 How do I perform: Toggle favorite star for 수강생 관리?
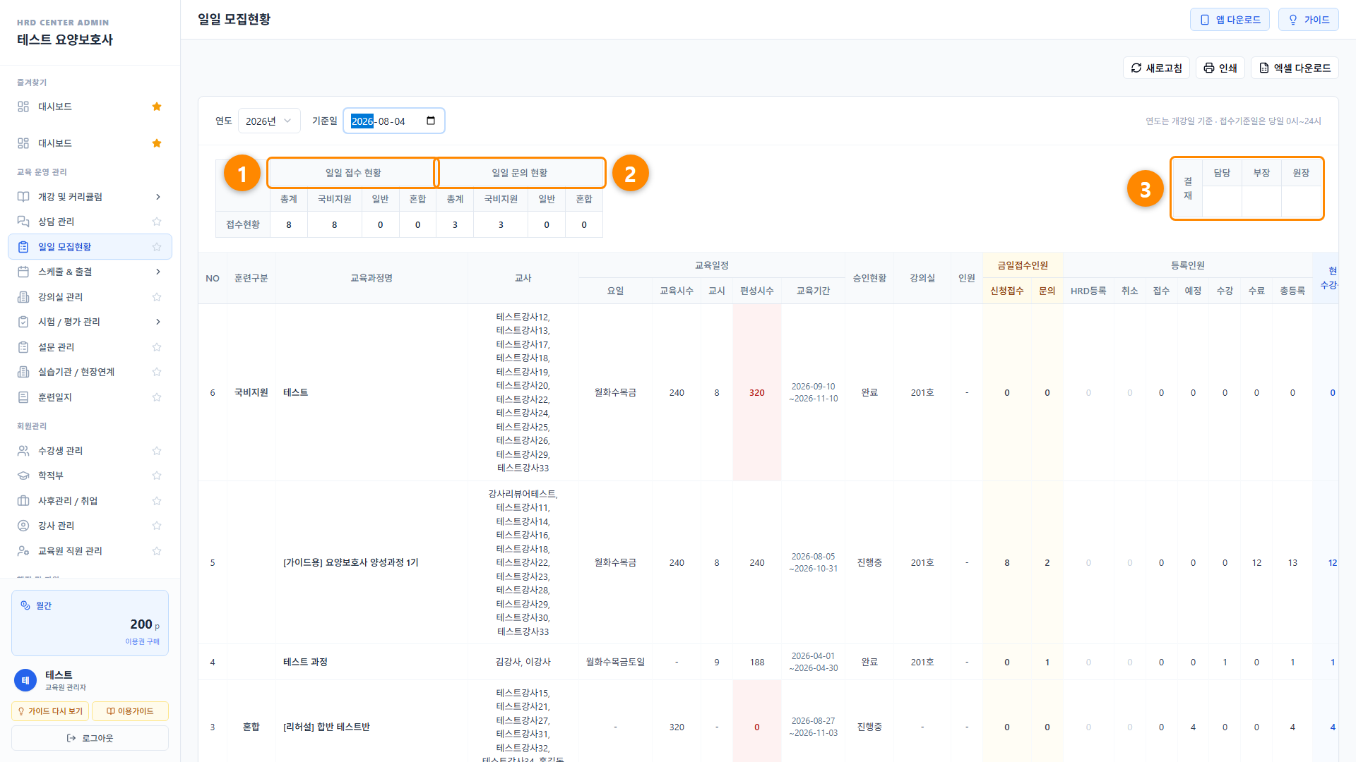(157, 451)
